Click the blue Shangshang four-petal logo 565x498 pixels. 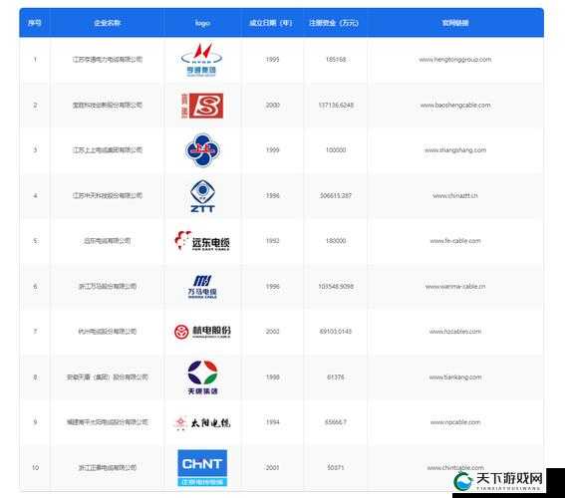(202, 150)
